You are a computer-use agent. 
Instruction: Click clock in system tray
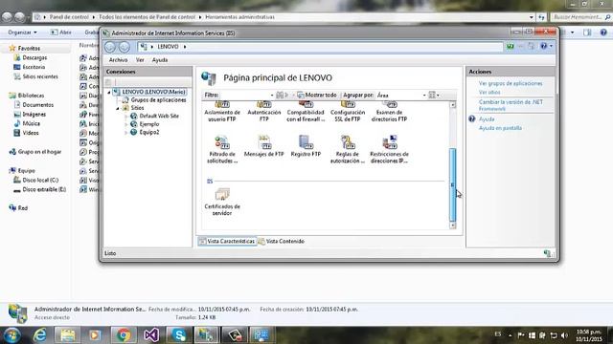(x=589, y=335)
